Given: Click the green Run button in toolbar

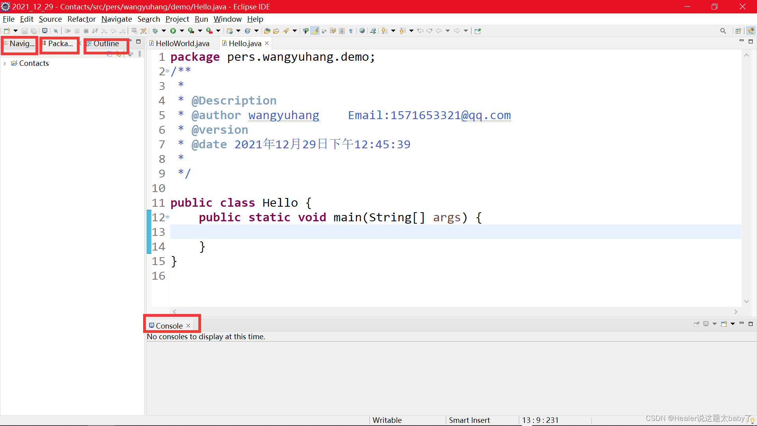Looking at the screenshot, I should tap(173, 31).
